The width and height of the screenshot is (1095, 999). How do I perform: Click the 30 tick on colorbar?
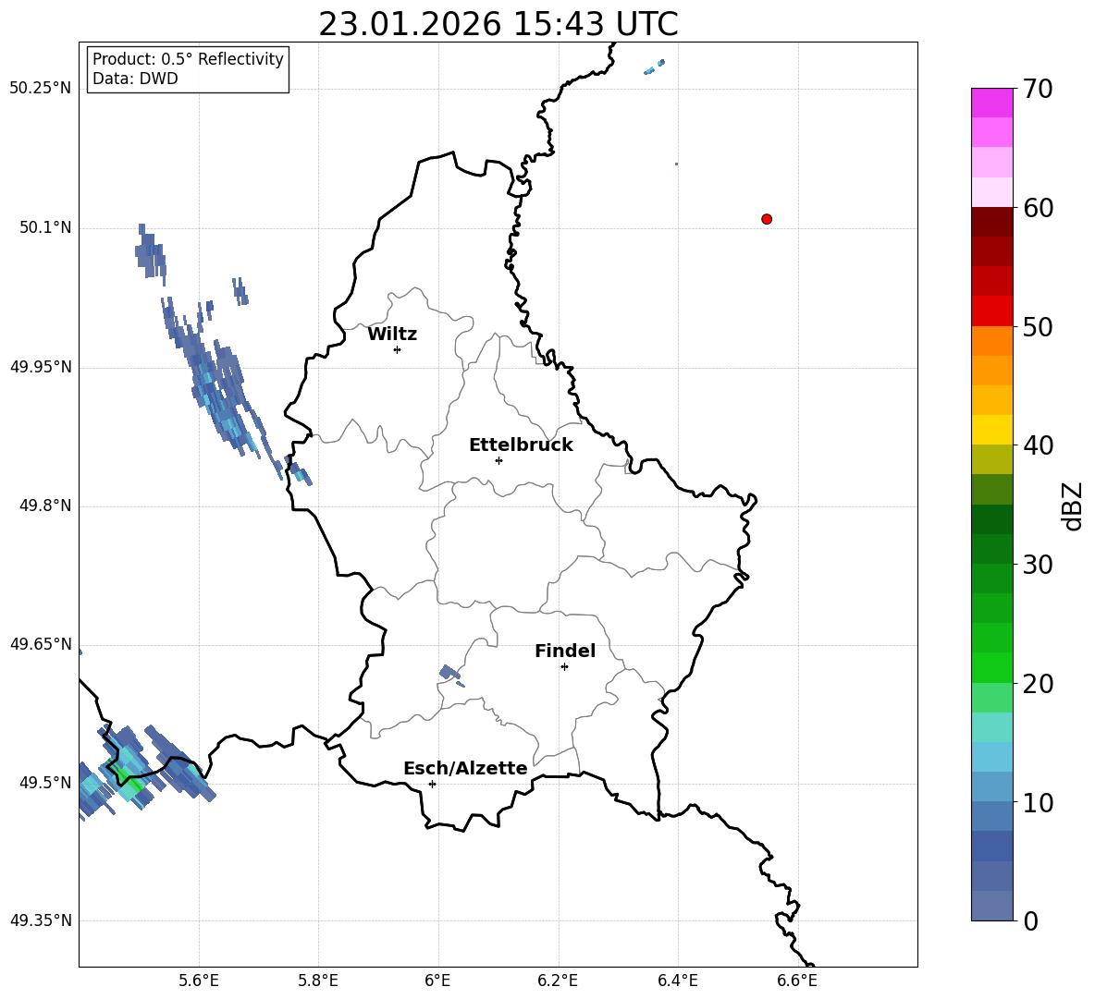pyautogui.click(x=1038, y=565)
